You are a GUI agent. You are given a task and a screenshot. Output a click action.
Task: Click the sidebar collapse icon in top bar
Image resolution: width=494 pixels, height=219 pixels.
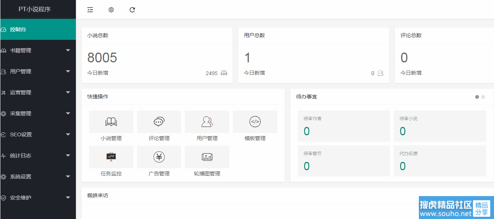(90, 10)
